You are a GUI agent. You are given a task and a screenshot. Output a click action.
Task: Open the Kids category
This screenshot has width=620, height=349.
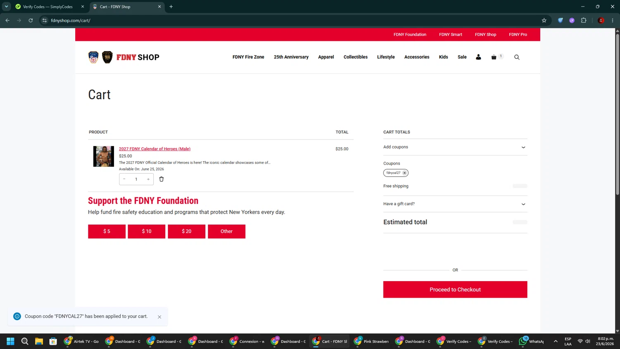pyautogui.click(x=444, y=57)
